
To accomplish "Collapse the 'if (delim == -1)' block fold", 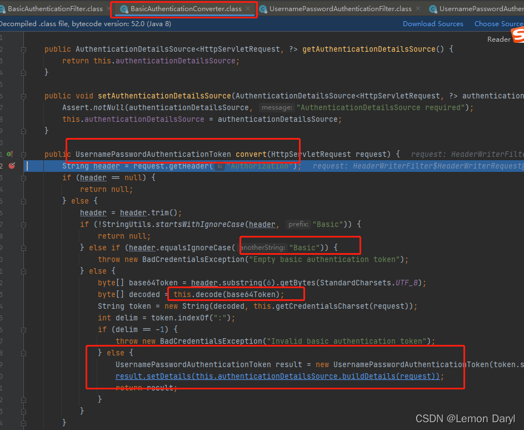I will coord(24,330).
